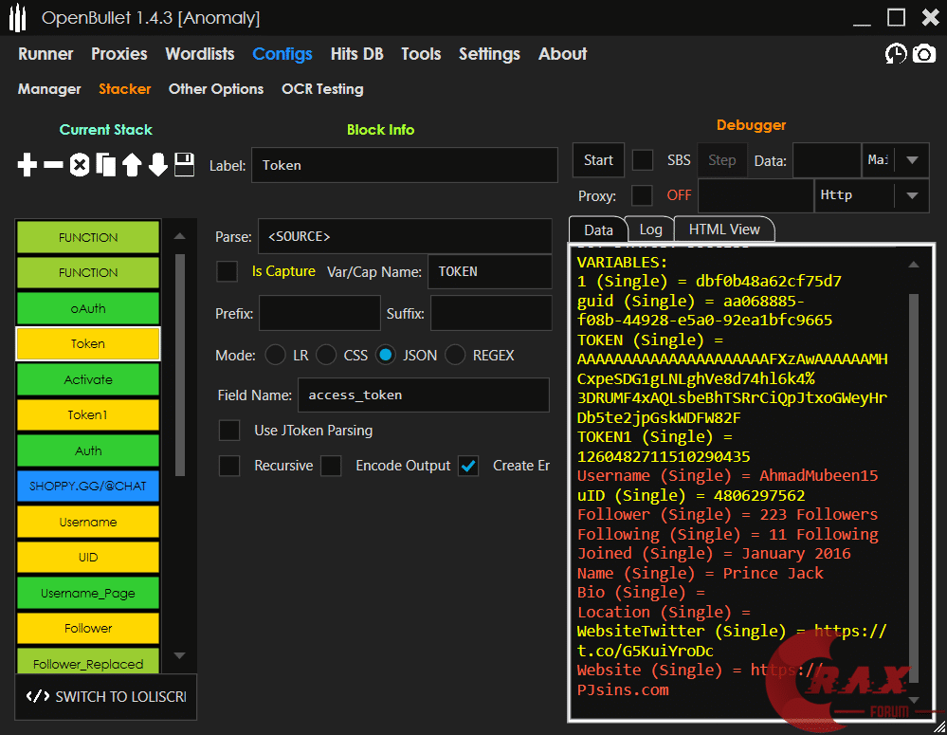Click Switch to LoliScript button
This screenshot has height=735, width=947.
(x=106, y=696)
